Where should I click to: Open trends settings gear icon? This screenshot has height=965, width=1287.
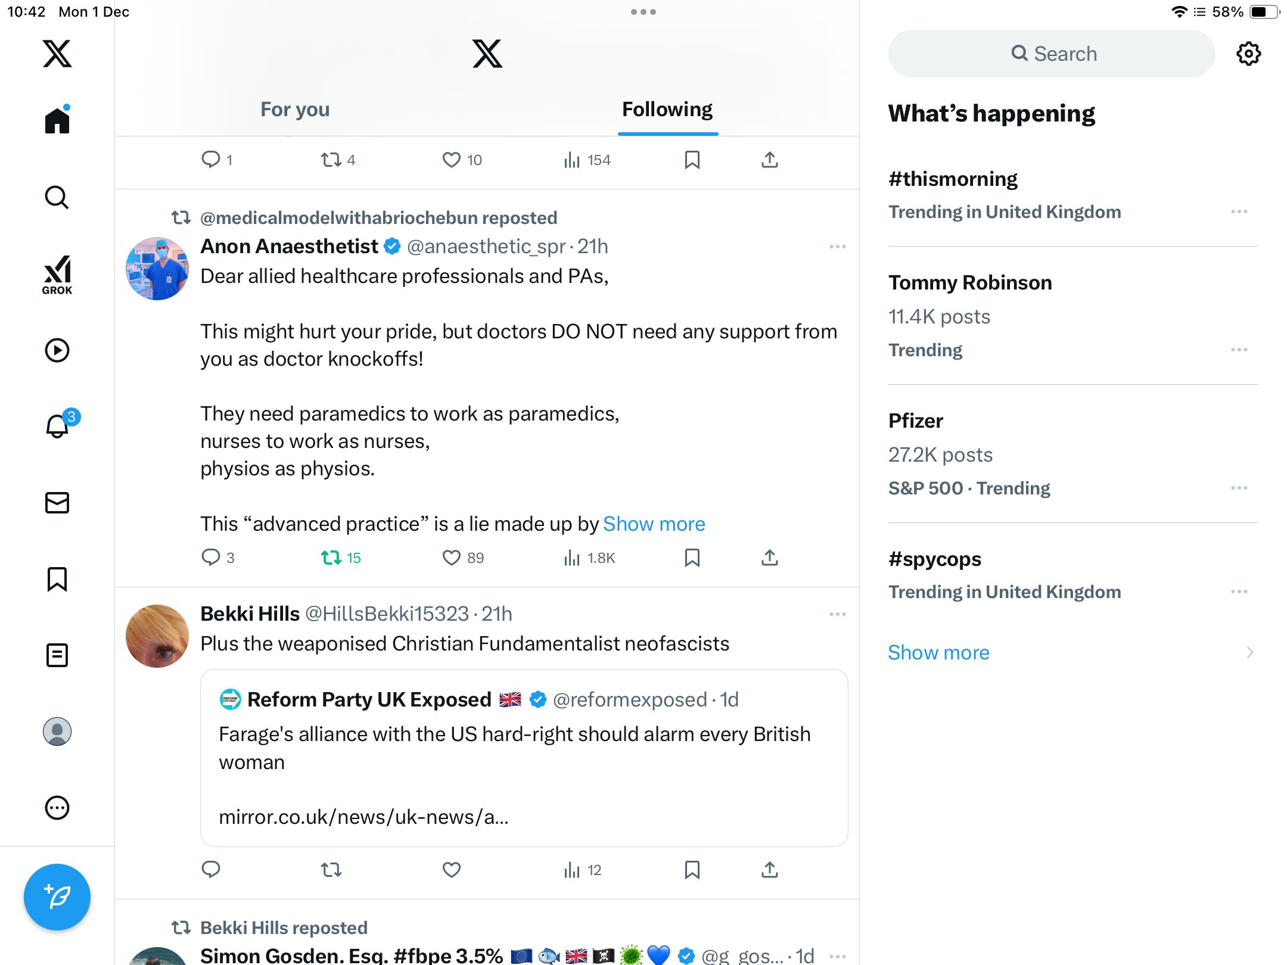coord(1248,54)
